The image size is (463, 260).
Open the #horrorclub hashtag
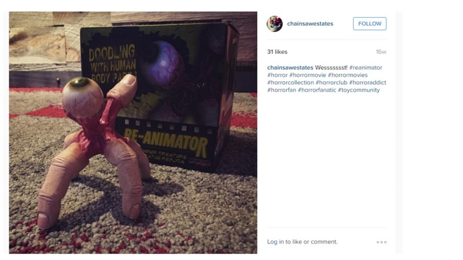pyautogui.click(x=332, y=82)
